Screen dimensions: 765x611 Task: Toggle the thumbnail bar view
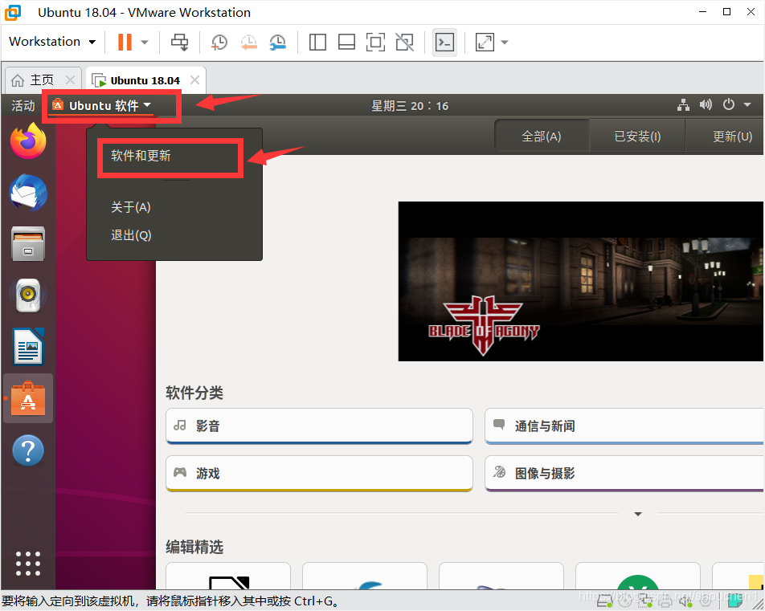tap(346, 42)
